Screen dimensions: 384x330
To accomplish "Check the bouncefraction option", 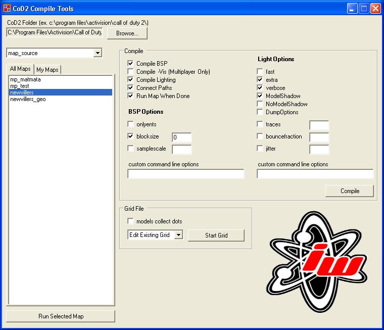I will tap(260, 136).
